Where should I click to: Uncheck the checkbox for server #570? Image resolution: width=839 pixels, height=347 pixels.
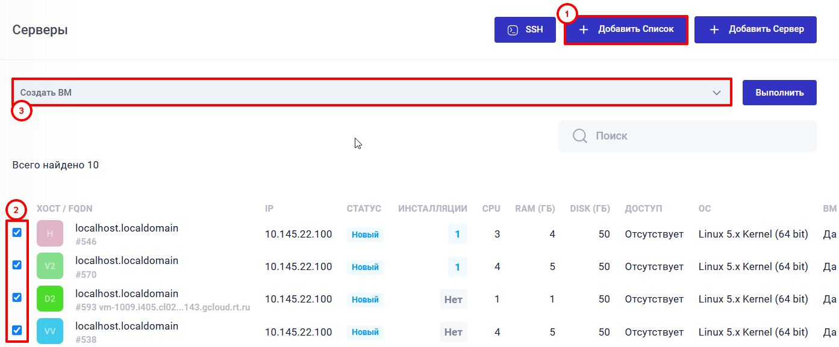[17, 265]
